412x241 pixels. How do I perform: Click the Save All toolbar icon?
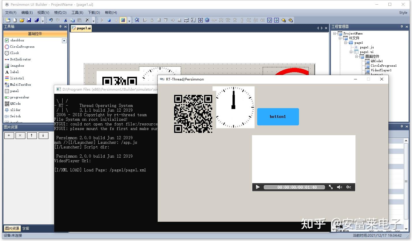(x=37, y=20)
